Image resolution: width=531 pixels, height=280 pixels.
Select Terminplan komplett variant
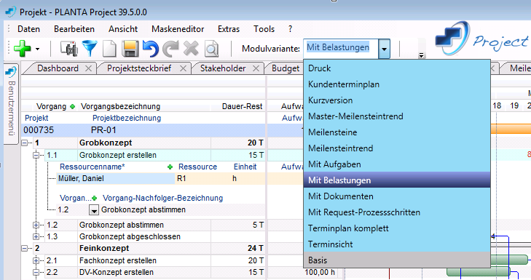(x=397, y=228)
